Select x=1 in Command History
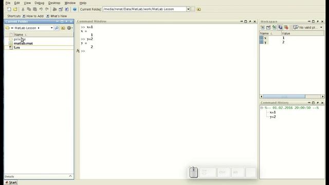This screenshot has height=185, width=329. point(273,112)
